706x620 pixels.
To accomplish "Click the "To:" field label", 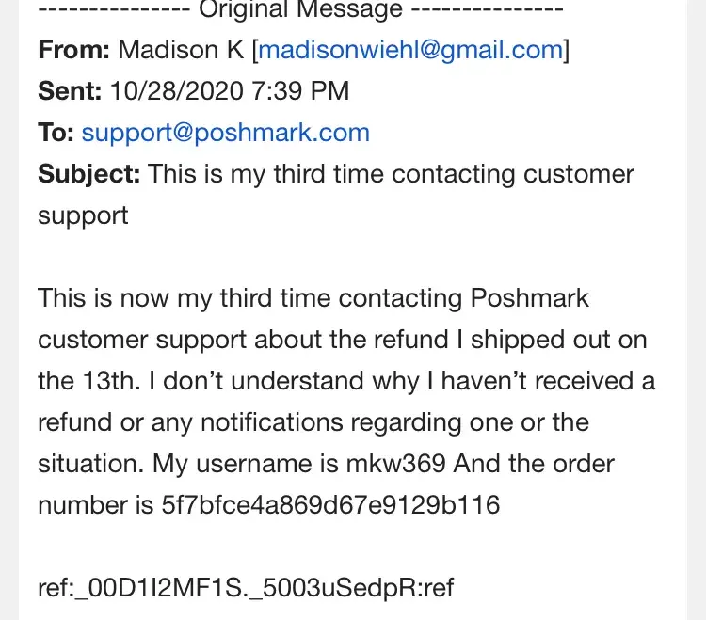I will (56, 133).
